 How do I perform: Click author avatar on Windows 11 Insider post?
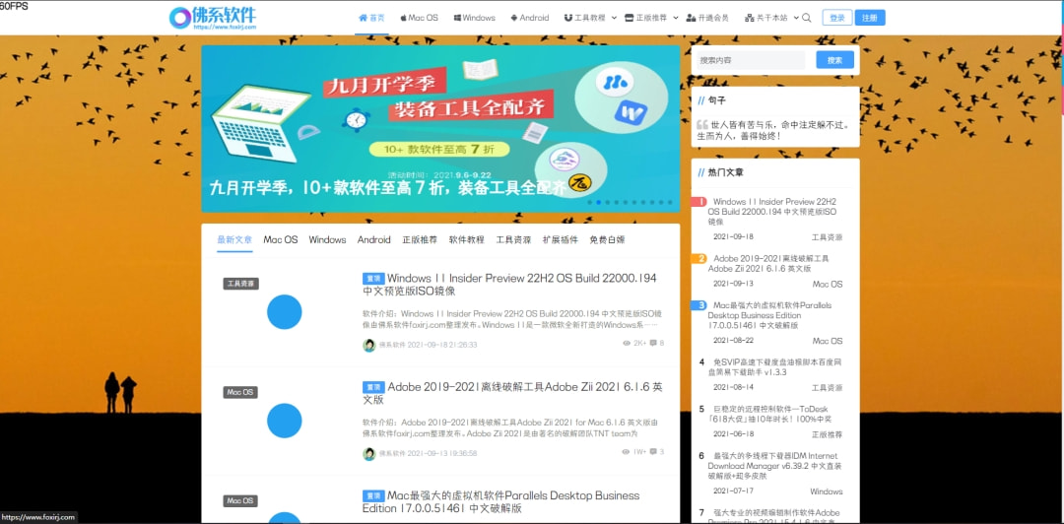369,345
